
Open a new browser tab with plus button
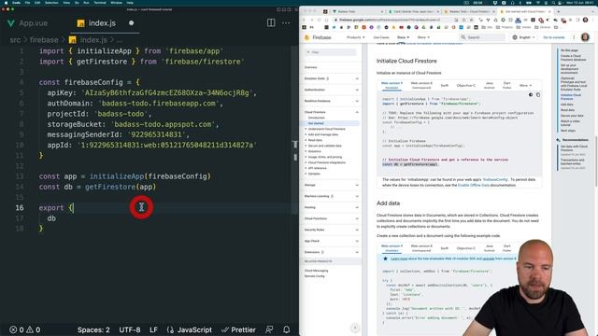coord(559,12)
